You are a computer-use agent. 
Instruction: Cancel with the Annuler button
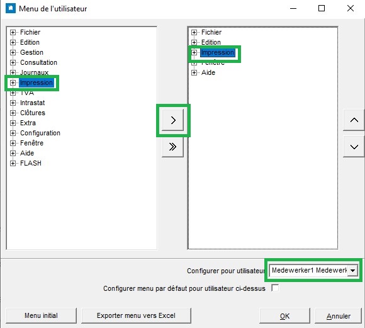338,315
